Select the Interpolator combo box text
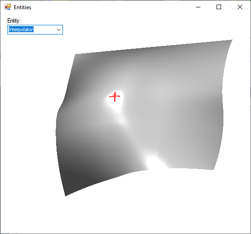This screenshot has width=251, height=234. pyautogui.click(x=21, y=29)
